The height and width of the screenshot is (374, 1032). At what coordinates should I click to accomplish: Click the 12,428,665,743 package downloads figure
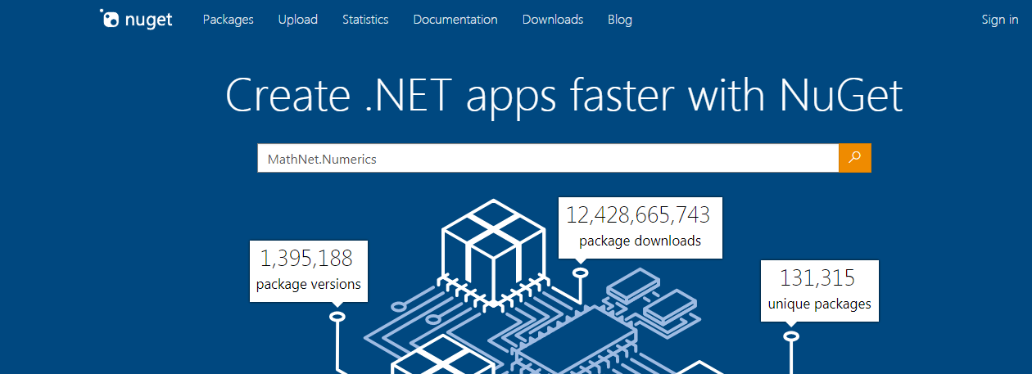point(638,215)
